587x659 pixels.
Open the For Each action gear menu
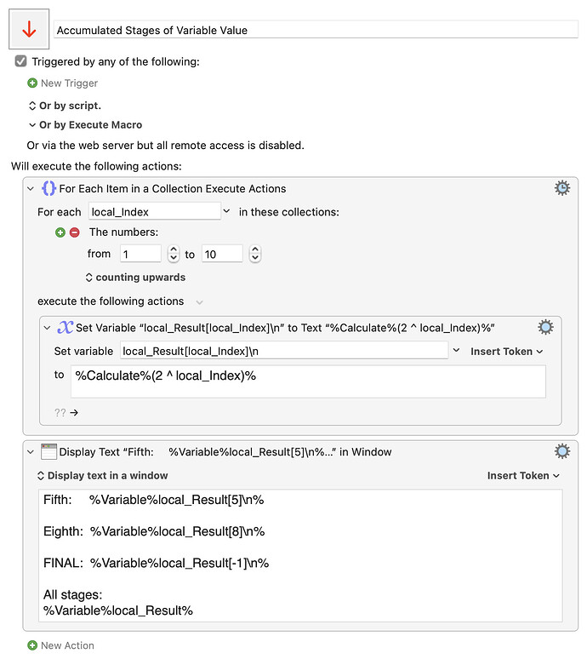coord(562,188)
